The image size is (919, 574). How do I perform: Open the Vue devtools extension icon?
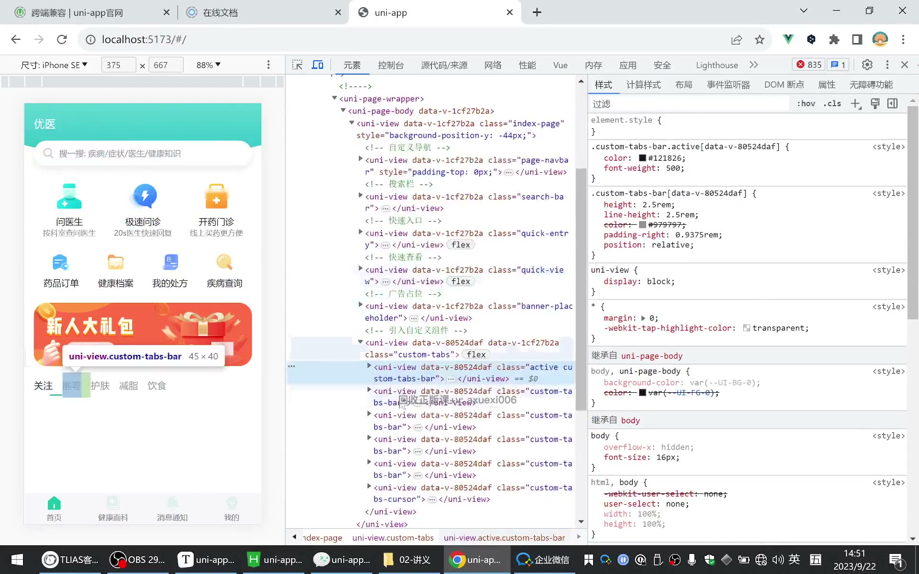[x=788, y=40]
